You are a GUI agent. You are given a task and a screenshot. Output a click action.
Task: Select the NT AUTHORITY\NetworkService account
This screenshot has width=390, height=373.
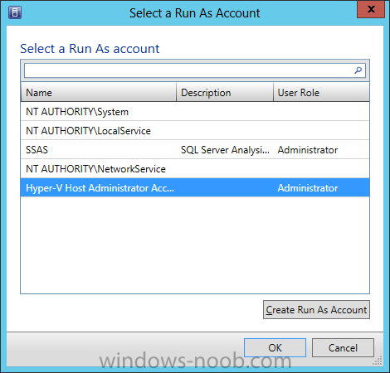[x=195, y=169]
